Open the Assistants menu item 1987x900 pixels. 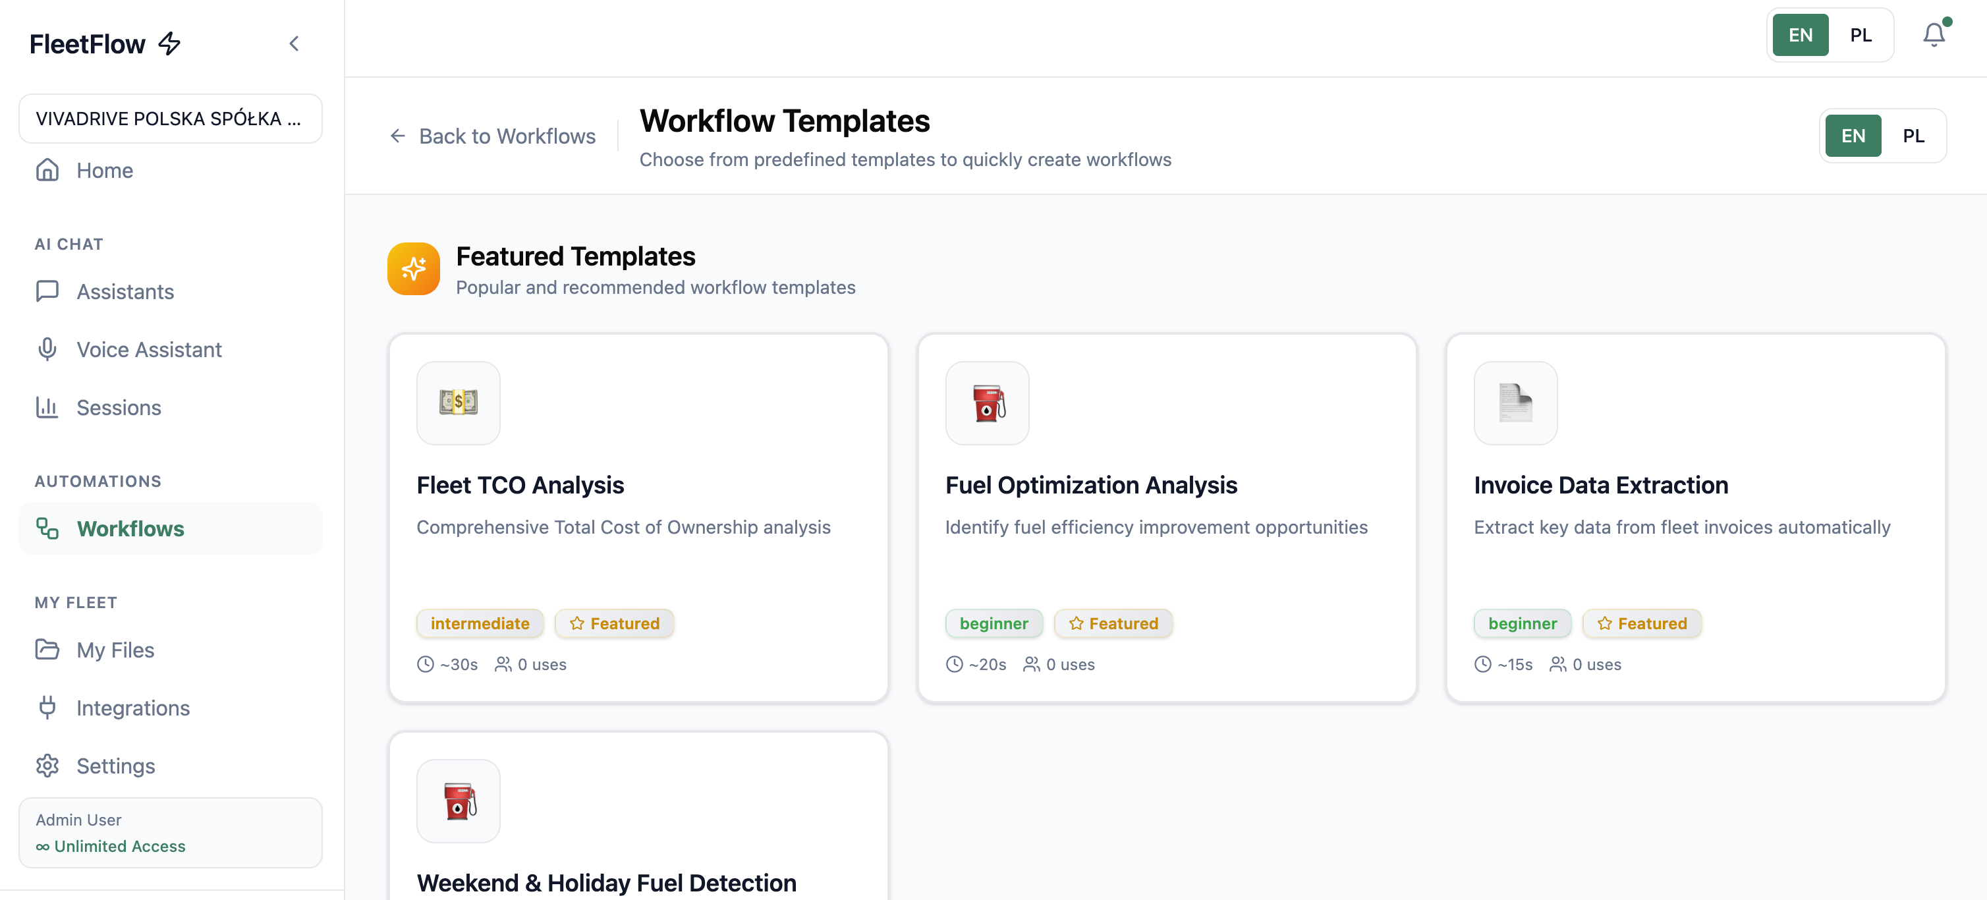125,291
